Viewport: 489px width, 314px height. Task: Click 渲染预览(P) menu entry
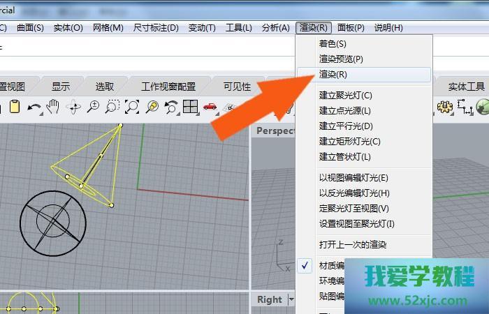(341, 59)
